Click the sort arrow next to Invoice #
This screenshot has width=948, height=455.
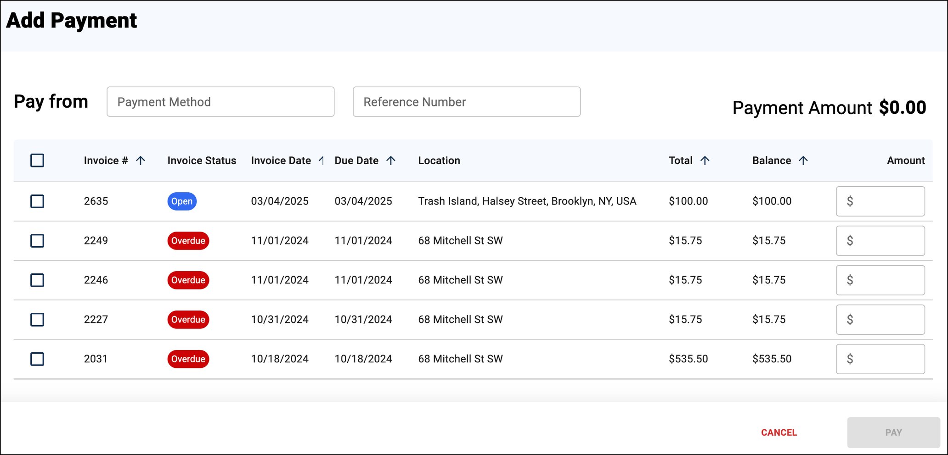pyautogui.click(x=141, y=161)
